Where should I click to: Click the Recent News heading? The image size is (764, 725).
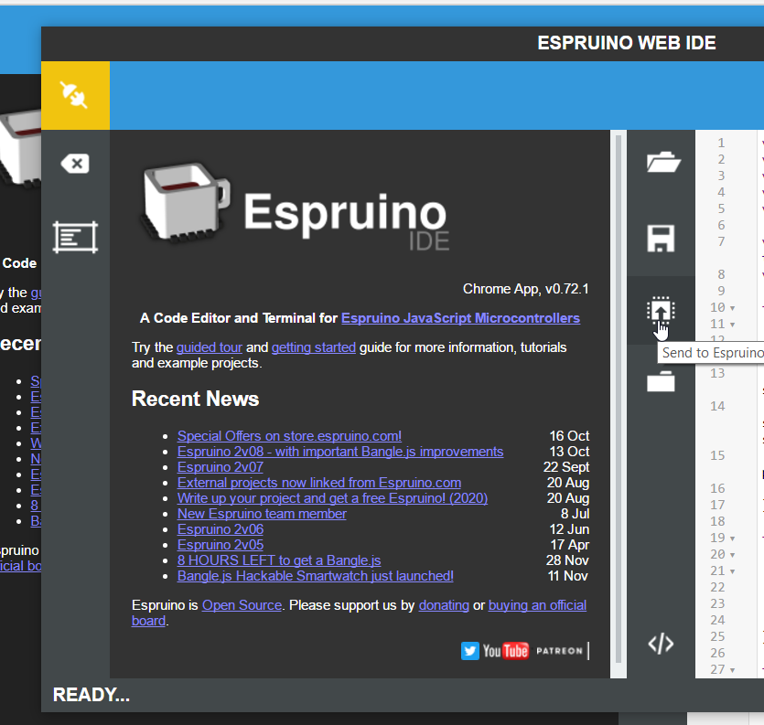click(195, 399)
